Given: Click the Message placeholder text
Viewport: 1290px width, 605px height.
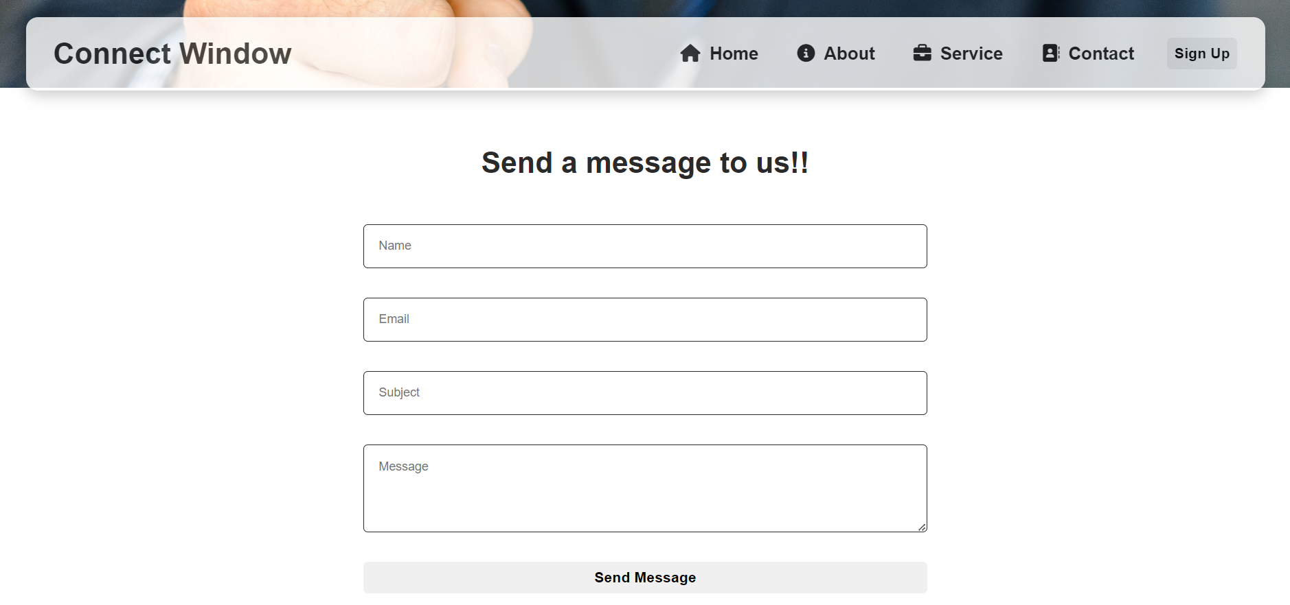Looking at the screenshot, I should pyautogui.click(x=403, y=466).
